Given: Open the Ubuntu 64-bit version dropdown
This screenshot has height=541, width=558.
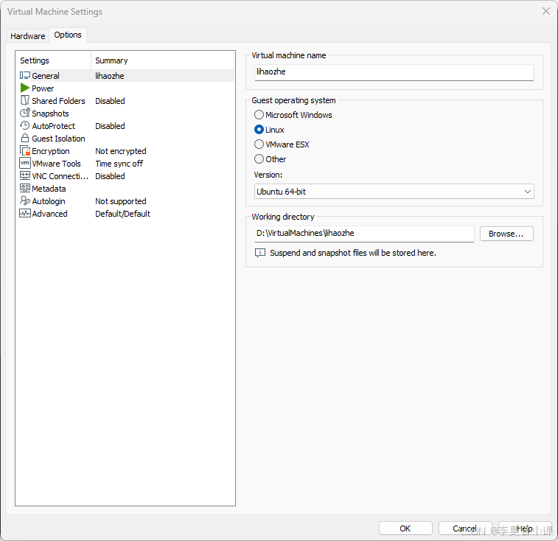Looking at the screenshot, I should (x=394, y=192).
